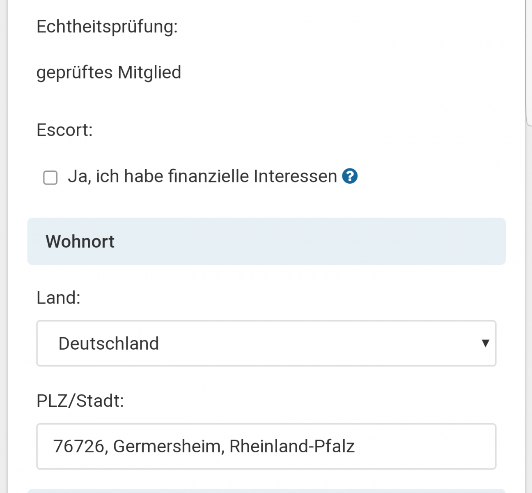Enable the financial interests checkbox
This screenshot has width=532, height=493.
[x=50, y=178]
